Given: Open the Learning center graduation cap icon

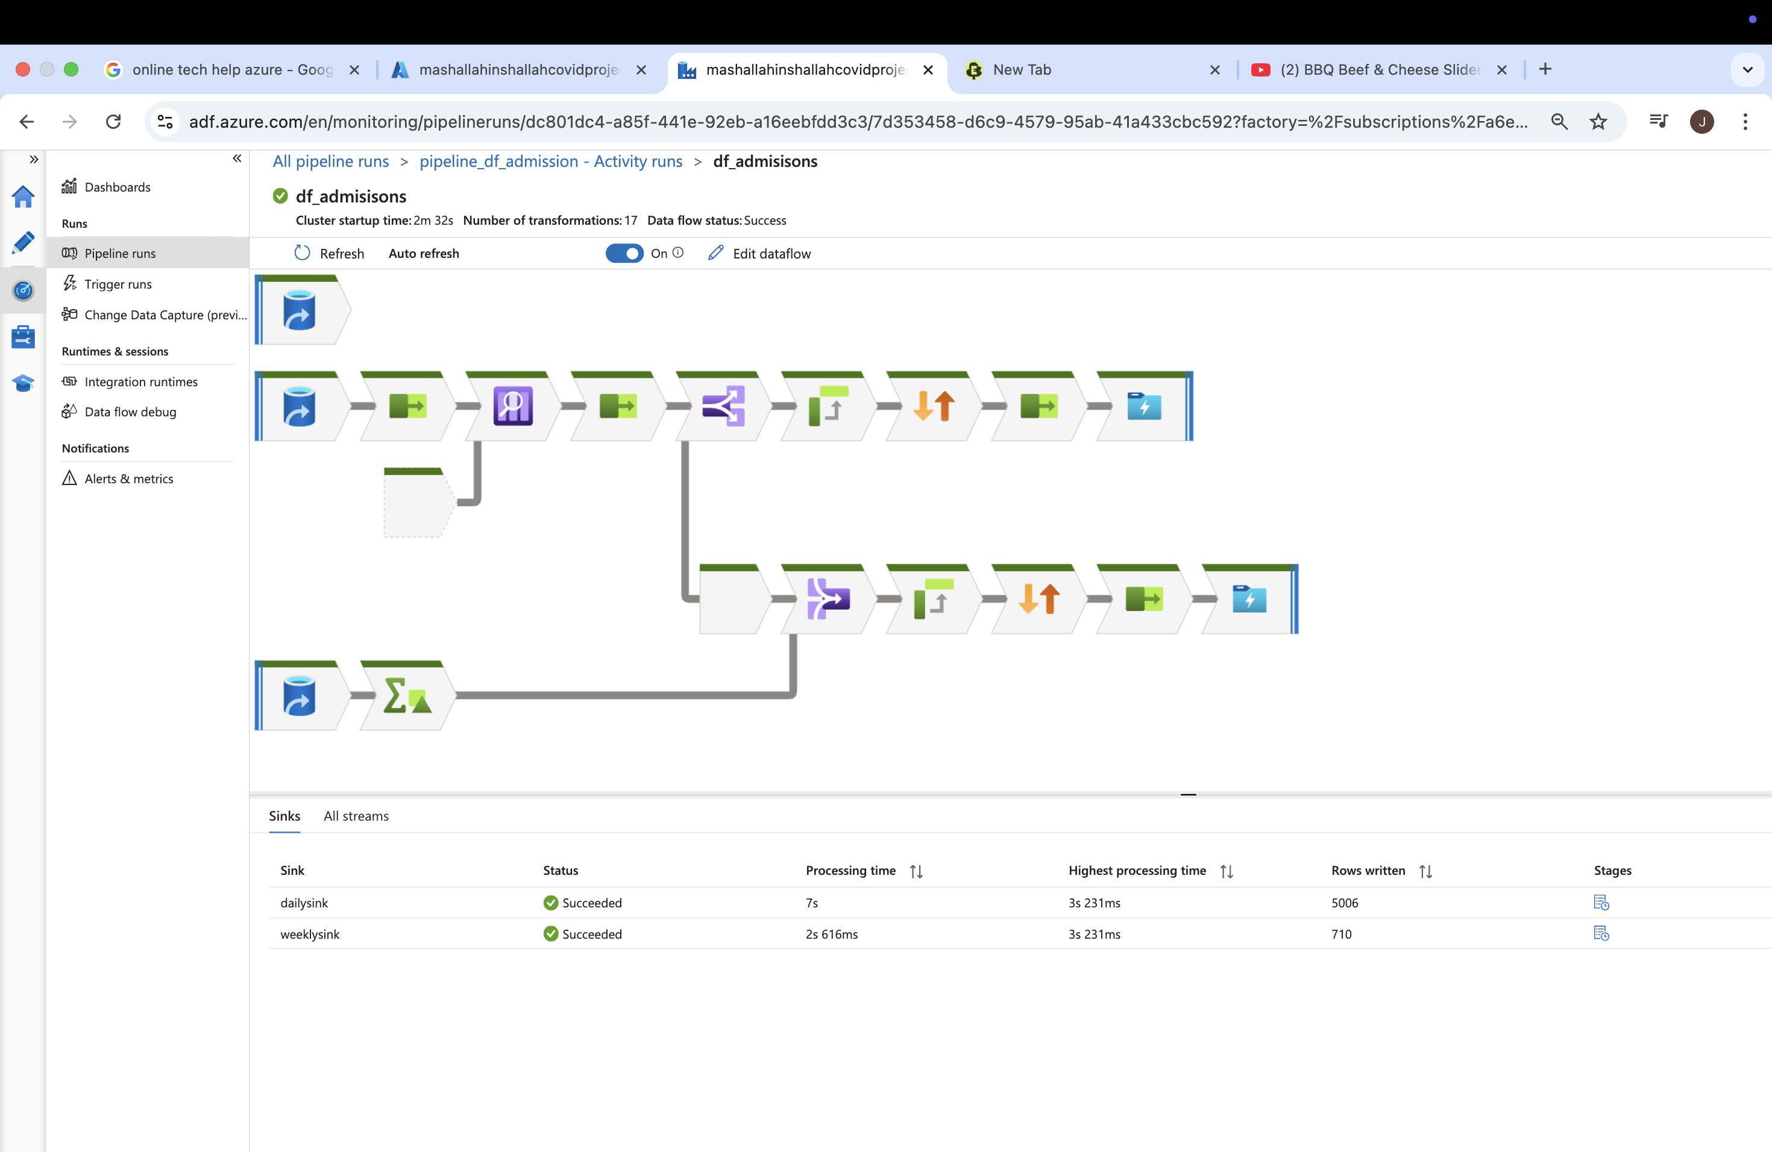Looking at the screenshot, I should (x=23, y=383).
